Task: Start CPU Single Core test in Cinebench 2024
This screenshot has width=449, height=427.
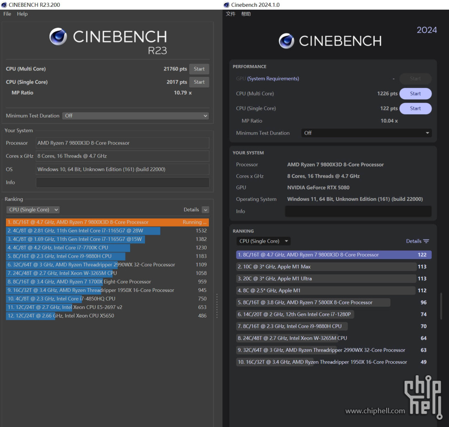Action: tap(415, 108)
